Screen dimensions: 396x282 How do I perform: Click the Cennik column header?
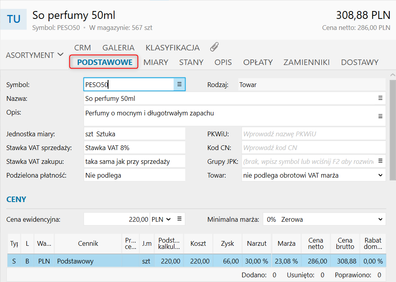[x=88, y=243]
